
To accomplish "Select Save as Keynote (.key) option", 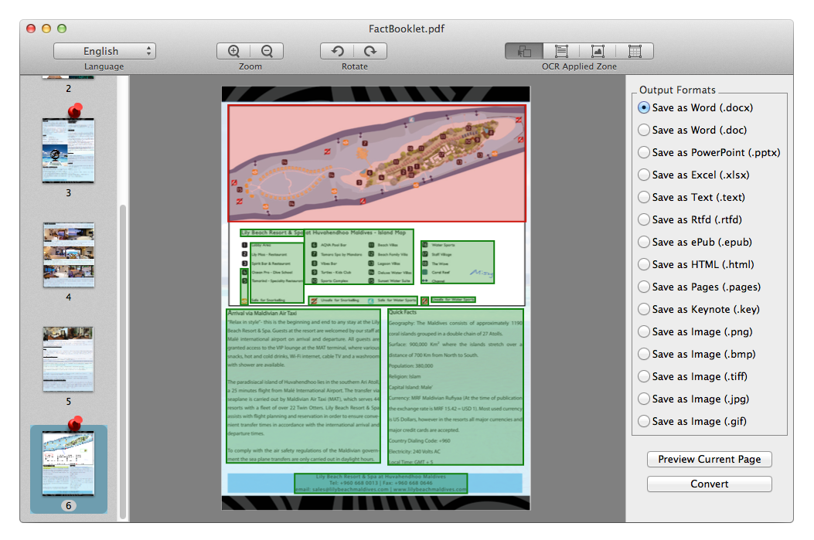I will click(699, 309).
